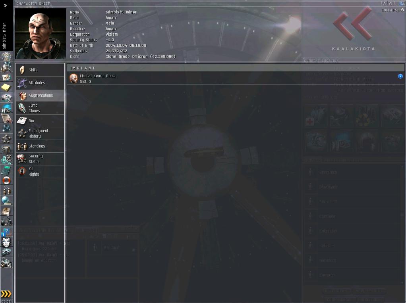
Task: Click the factory station icon in Neocom
Action: (6, 263)
